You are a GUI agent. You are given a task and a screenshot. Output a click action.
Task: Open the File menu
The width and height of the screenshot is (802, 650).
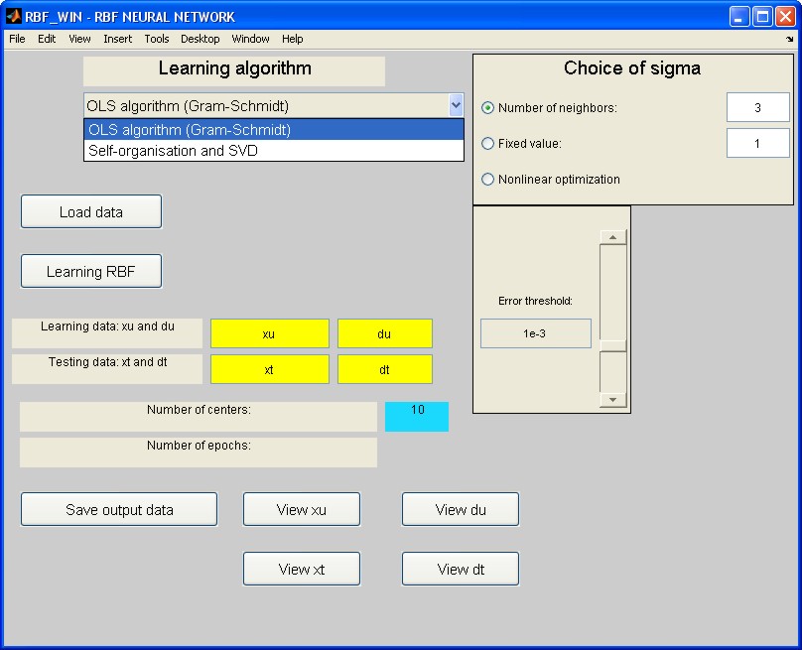[x=17, y=39]
